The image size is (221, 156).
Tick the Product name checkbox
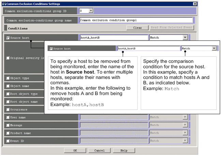8,133
